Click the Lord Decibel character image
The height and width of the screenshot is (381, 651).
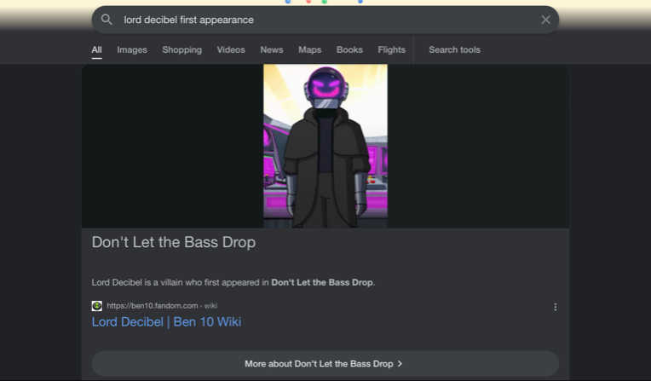coord(325,146)
